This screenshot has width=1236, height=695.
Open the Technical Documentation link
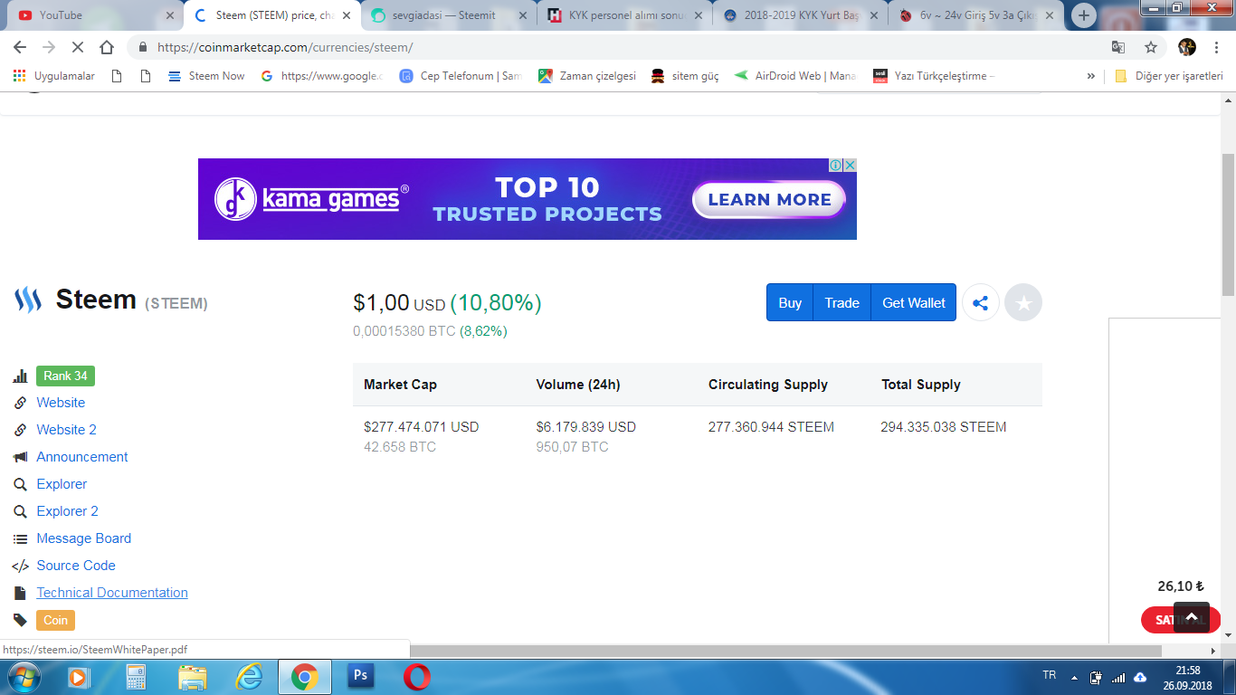112,593
